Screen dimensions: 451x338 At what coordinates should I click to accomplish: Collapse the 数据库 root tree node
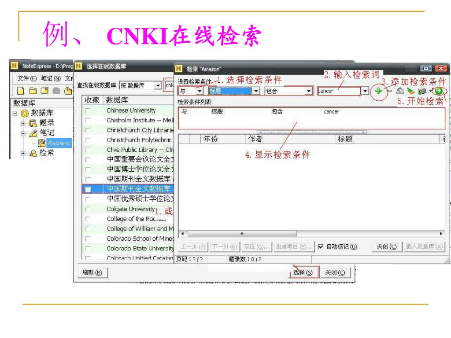(15, 114)
